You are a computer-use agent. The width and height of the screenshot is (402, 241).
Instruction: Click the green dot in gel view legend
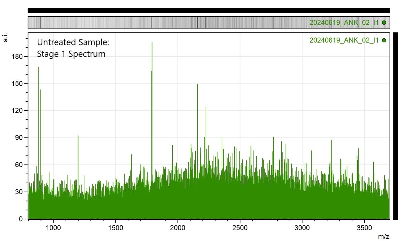[x=384, y=23]
